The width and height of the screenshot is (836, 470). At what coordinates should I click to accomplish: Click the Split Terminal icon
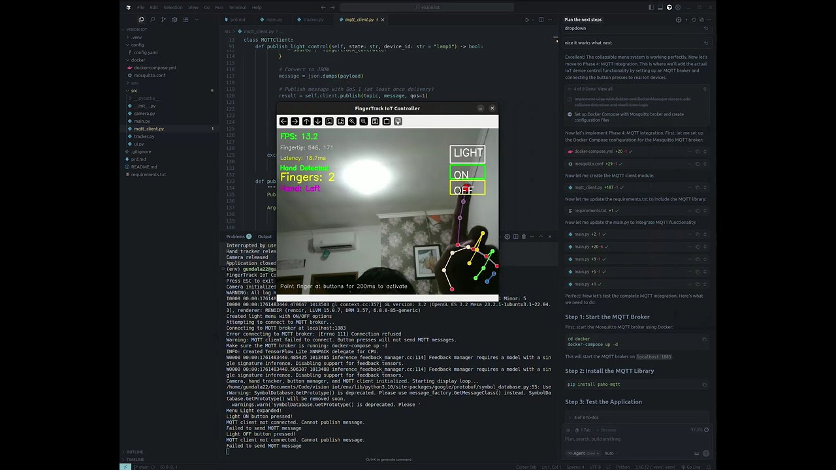tap(515, 236)
